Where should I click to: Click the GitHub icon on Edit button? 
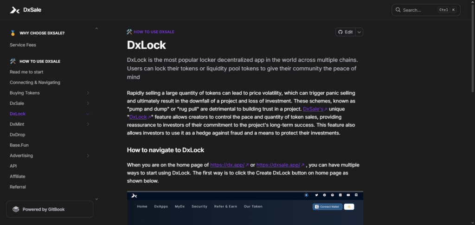coord(340,32)
